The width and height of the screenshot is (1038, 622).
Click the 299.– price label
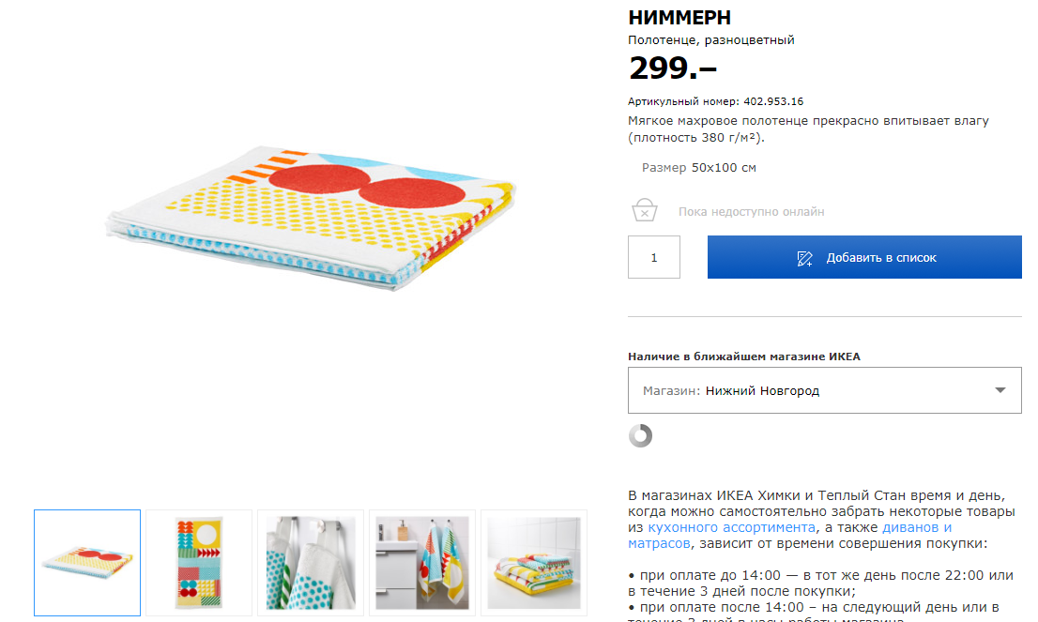coord(673,68)
